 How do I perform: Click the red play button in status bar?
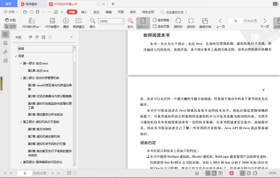coord(231,173)
